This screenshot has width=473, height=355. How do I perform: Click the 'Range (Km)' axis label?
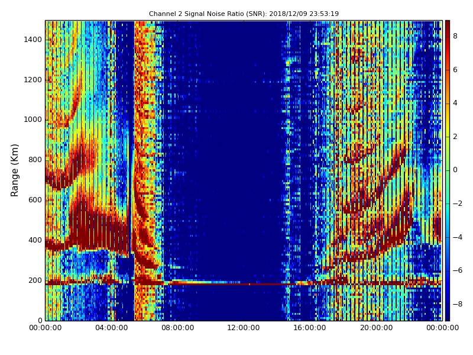click(14, 170)
